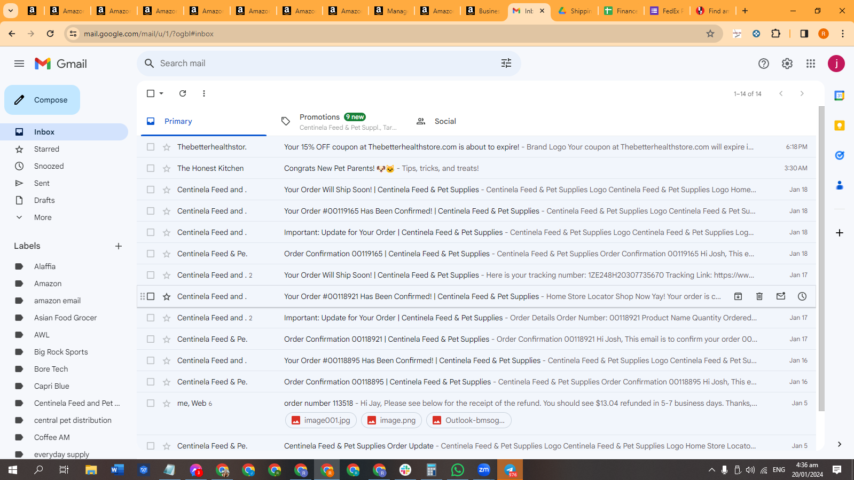Open the select dropdown arrow beside the checkbox
854x480 pixels.
pos(161,93)
